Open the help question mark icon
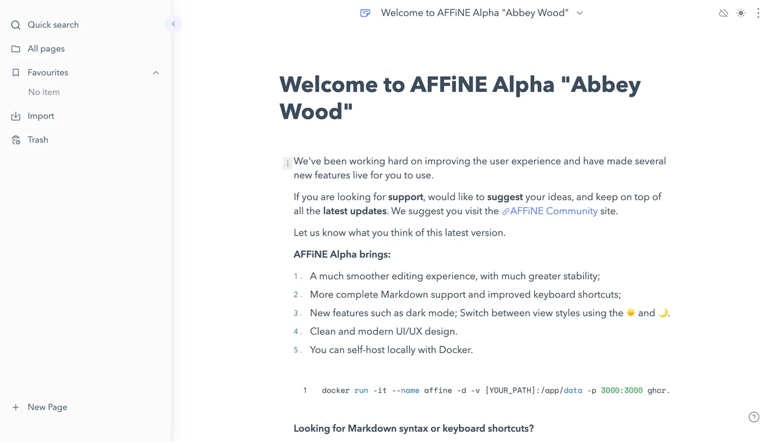Image resolution: width=779 pixels, height=442 pixels. [754, 417]
